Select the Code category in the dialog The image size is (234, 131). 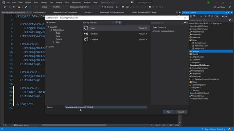click(x=58, y=33)
